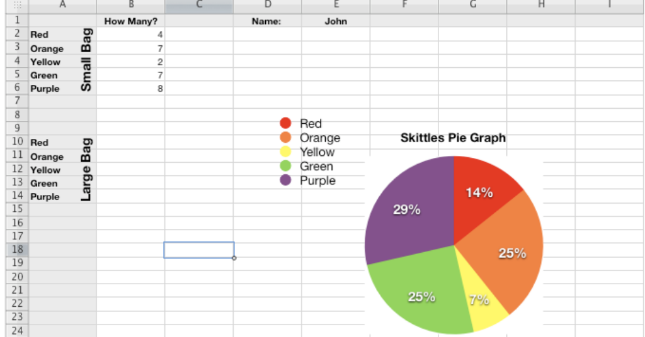The width and height of the screenshot is (645, 337).
Task: Select the 'John' cell
Action: pyautogui.click(x=336, y=21)
